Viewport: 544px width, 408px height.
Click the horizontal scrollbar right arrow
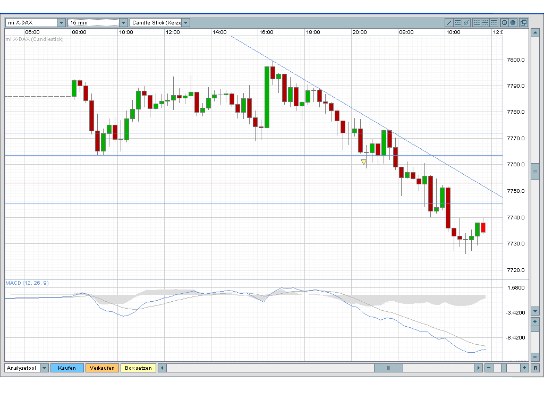(x=478, y=368)
